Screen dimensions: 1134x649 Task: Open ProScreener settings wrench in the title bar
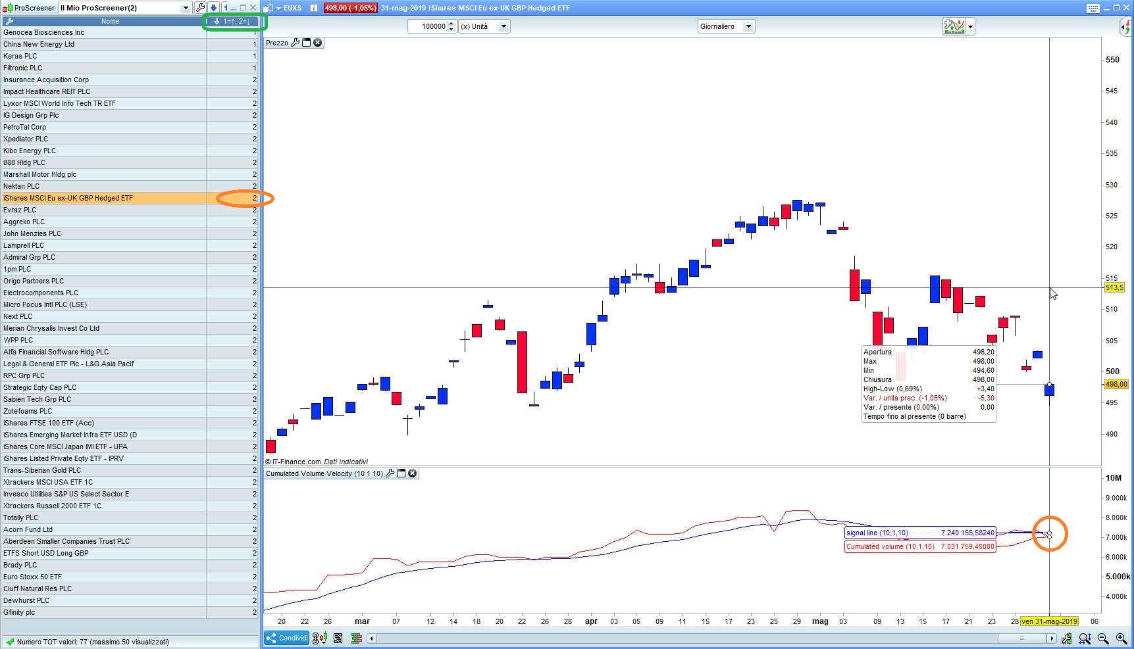tap(201, 8)
